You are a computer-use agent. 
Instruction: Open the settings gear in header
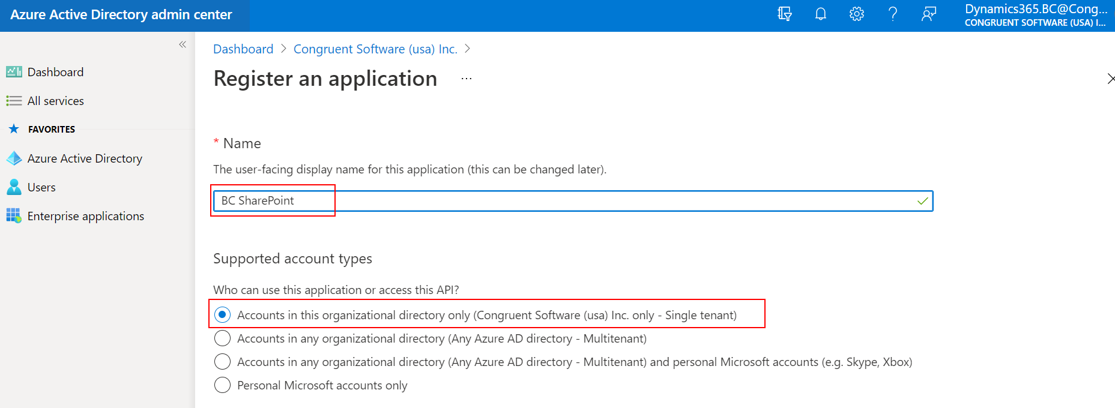857,14
